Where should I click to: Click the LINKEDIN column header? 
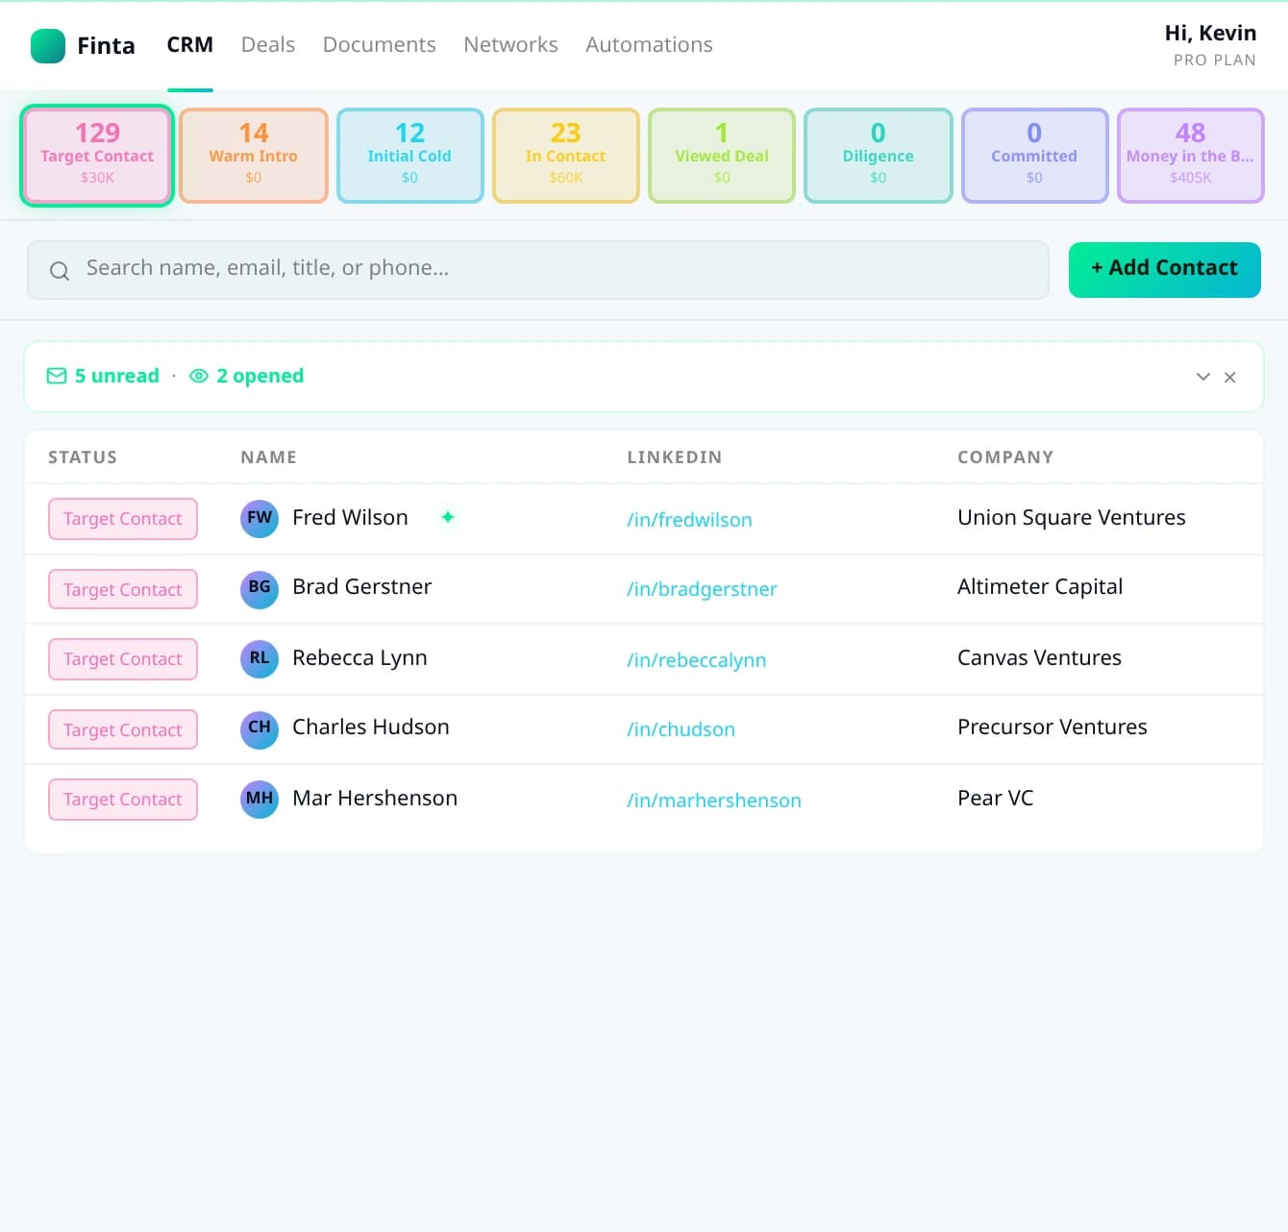coord(674,457)
